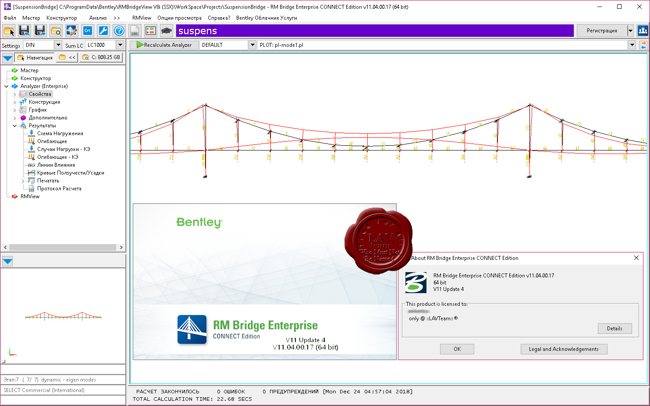Open the Конструктор menu
The image size is (650, 406).
tap(62, 18)
